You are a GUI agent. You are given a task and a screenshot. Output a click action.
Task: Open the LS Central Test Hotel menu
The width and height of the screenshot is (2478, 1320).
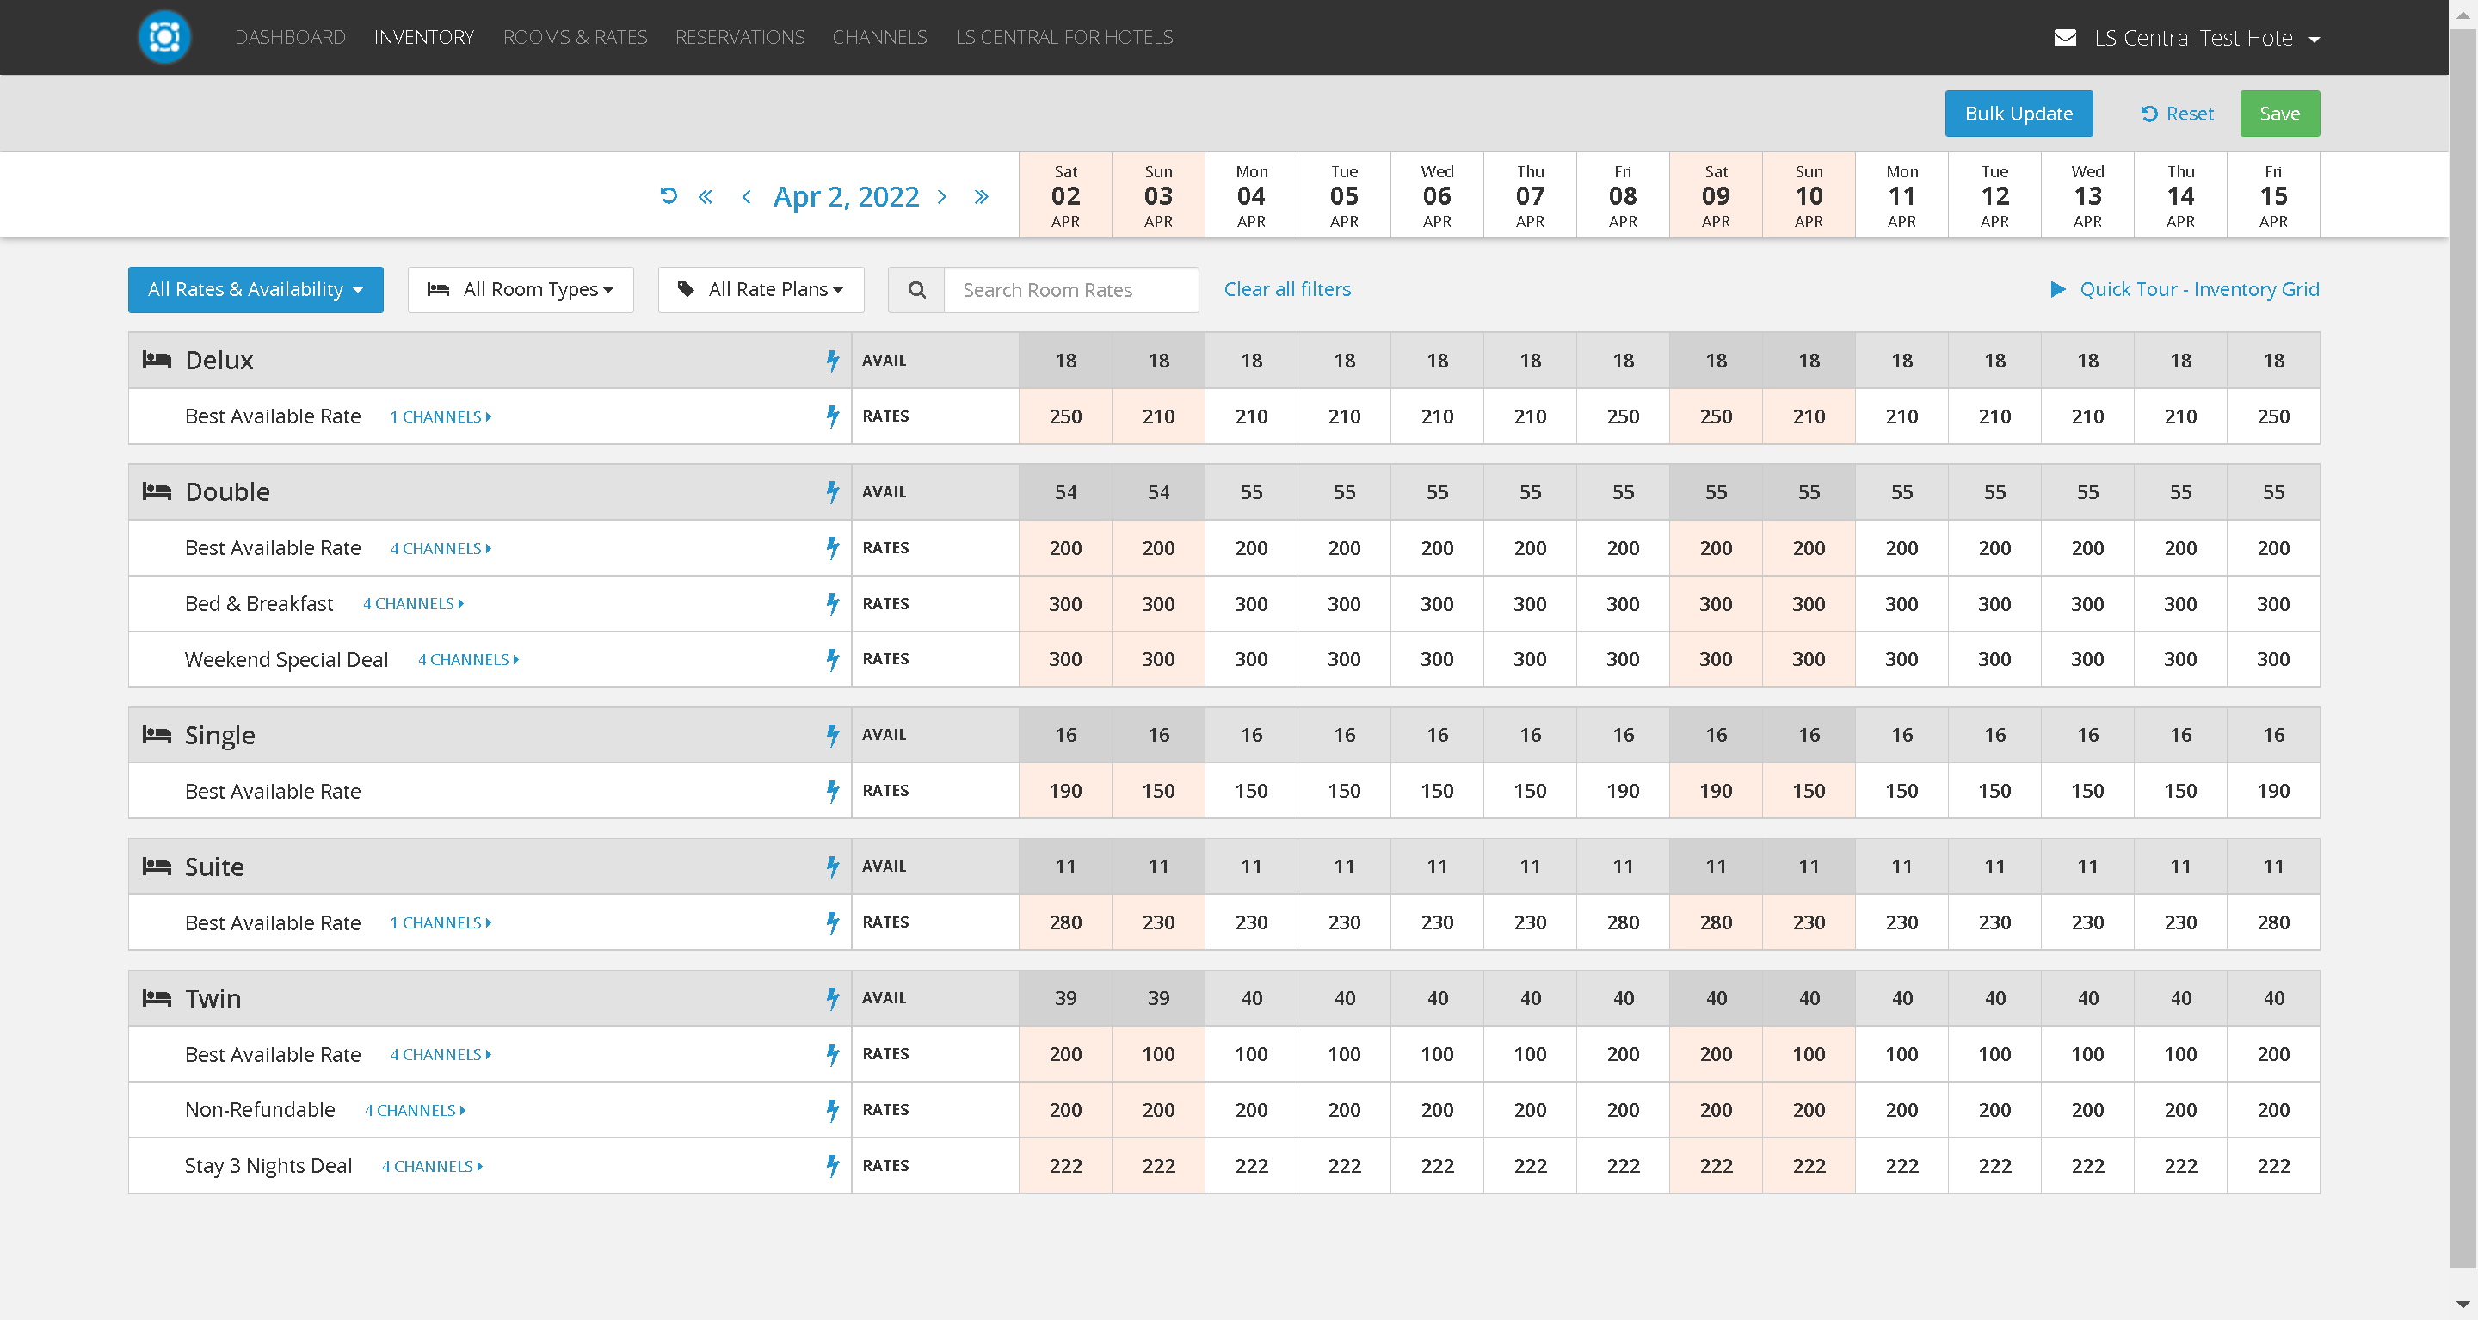[2206, 38]
